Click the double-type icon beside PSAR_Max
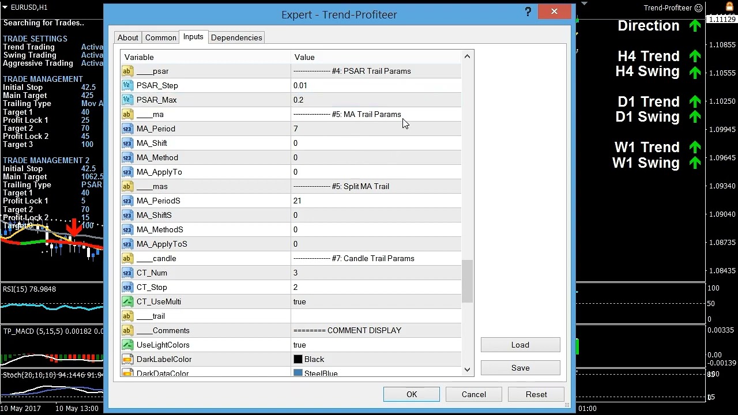 click(127, 100)
